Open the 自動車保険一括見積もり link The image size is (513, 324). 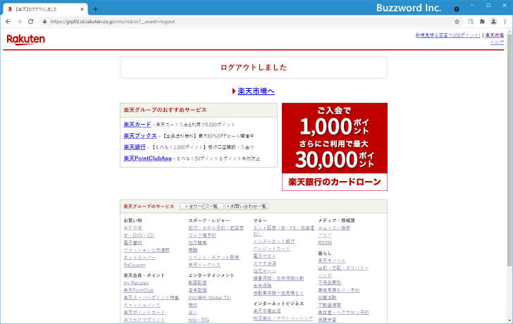pyautogui.click(x=278, y=293)
